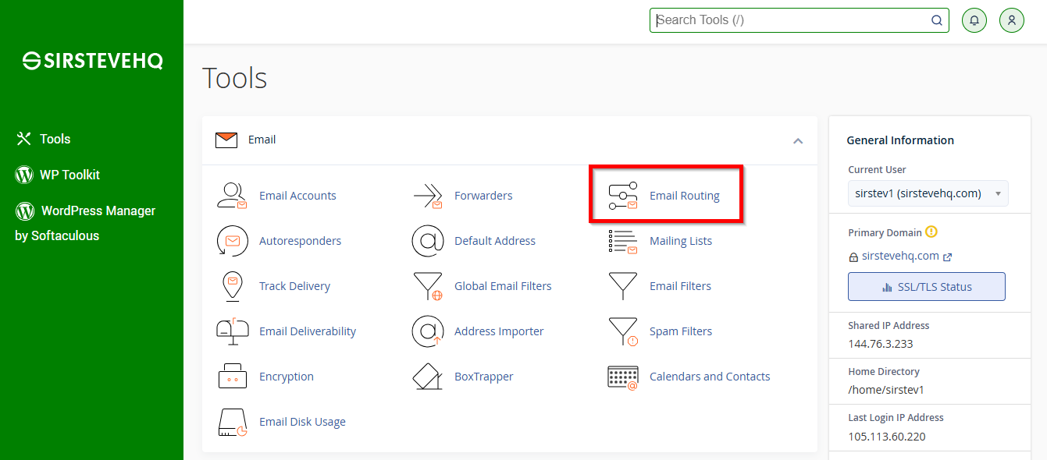The width and height of the screenshot is (1047, 460).
Task: Click the Default Address at-sign icon
Action: pos(428,241)
